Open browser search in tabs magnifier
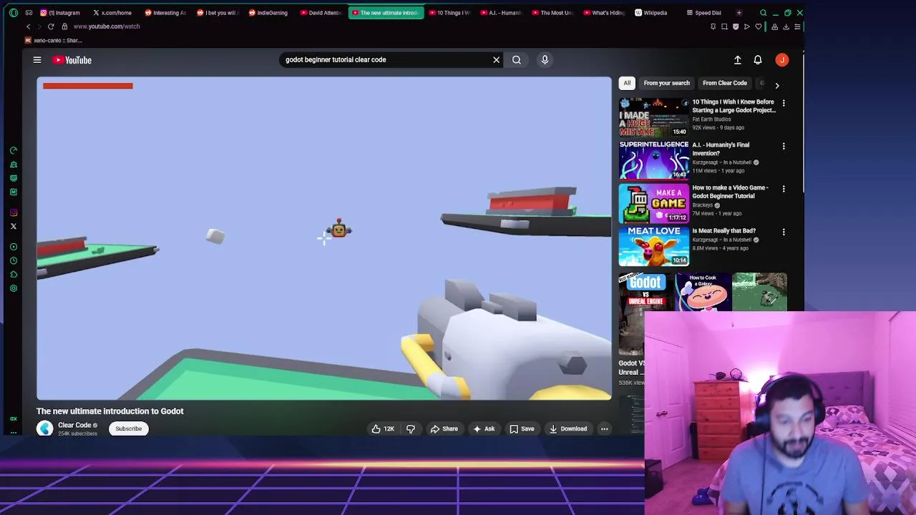 pos(764,13)
